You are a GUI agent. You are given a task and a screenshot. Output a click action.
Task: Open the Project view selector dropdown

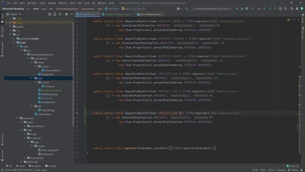click(13, 14)
